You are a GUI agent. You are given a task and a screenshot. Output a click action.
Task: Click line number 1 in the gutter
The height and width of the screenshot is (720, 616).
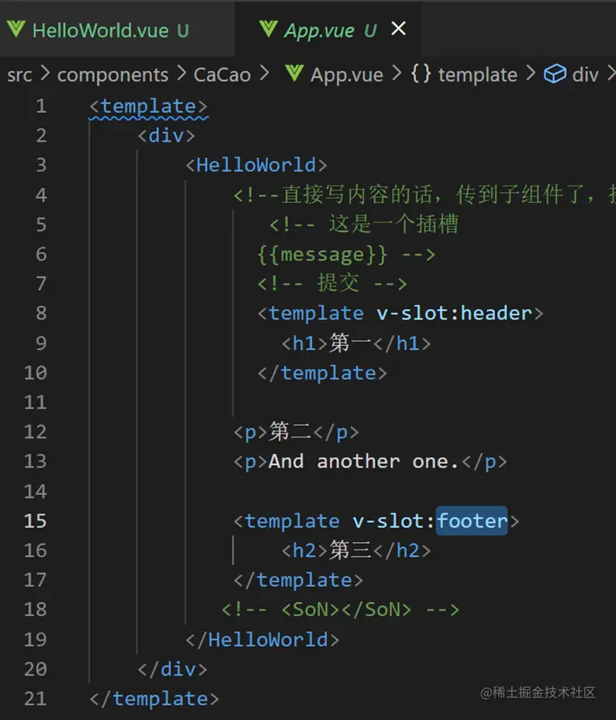coord(42,106)
